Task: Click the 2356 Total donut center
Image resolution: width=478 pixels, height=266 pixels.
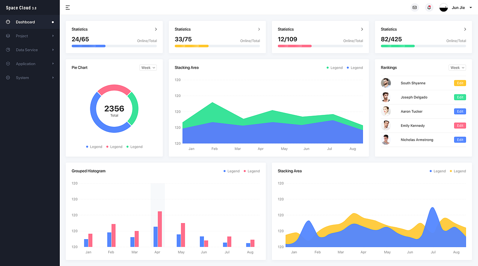Action: (x=114, y=110)
